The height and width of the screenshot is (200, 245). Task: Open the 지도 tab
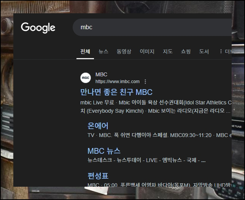[168, 52]
